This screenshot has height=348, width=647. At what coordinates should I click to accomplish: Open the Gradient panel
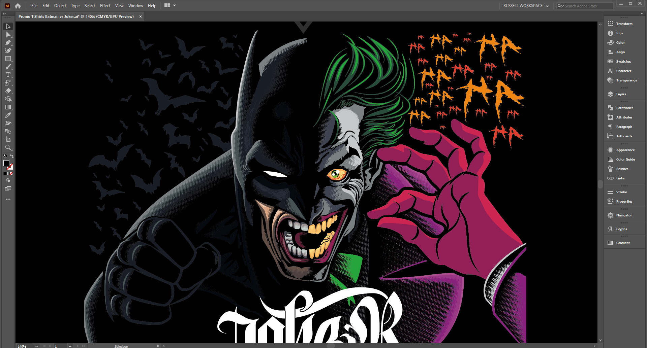click(622, 242)
